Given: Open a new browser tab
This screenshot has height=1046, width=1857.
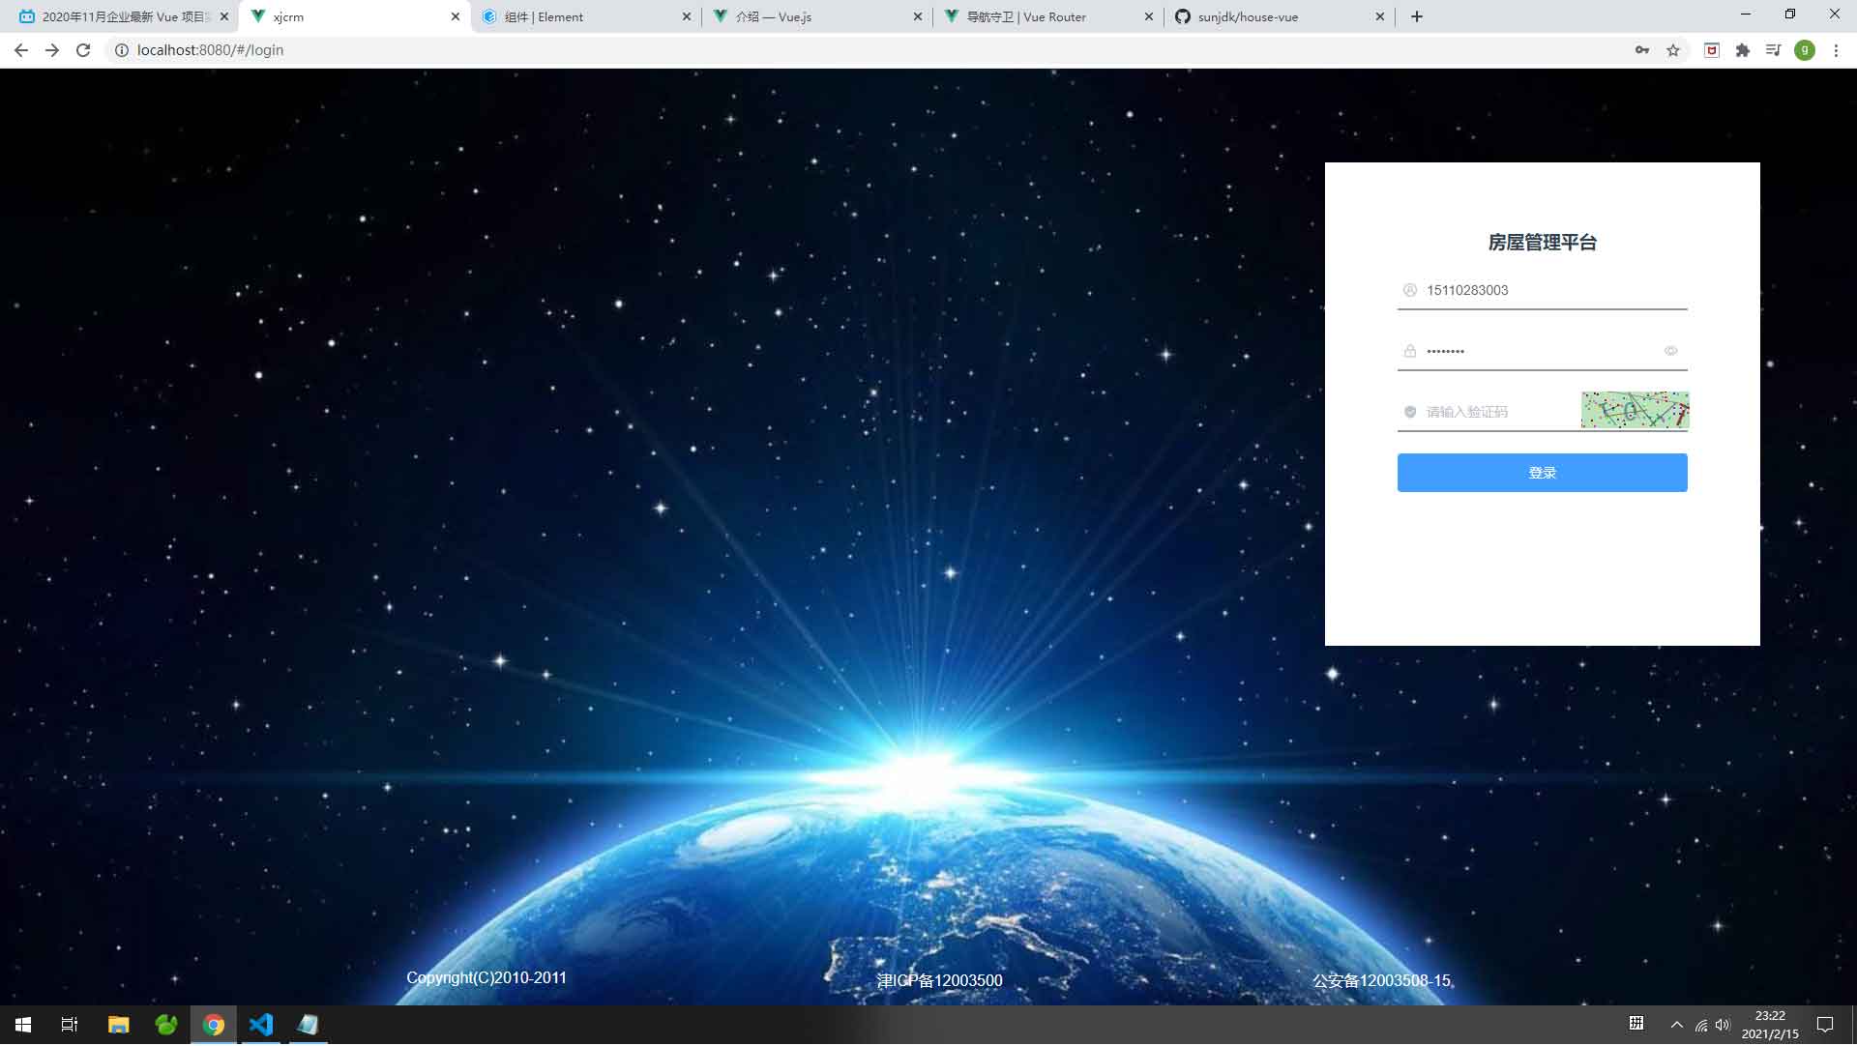Looking at the screenshot, I should click(1417, 16).
